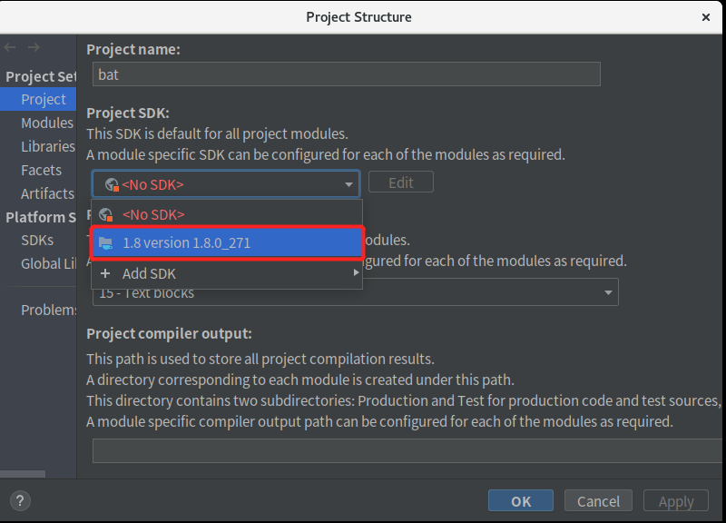Close the Project Structure dialog
726x523 pixels.
[x=706, y=16]
